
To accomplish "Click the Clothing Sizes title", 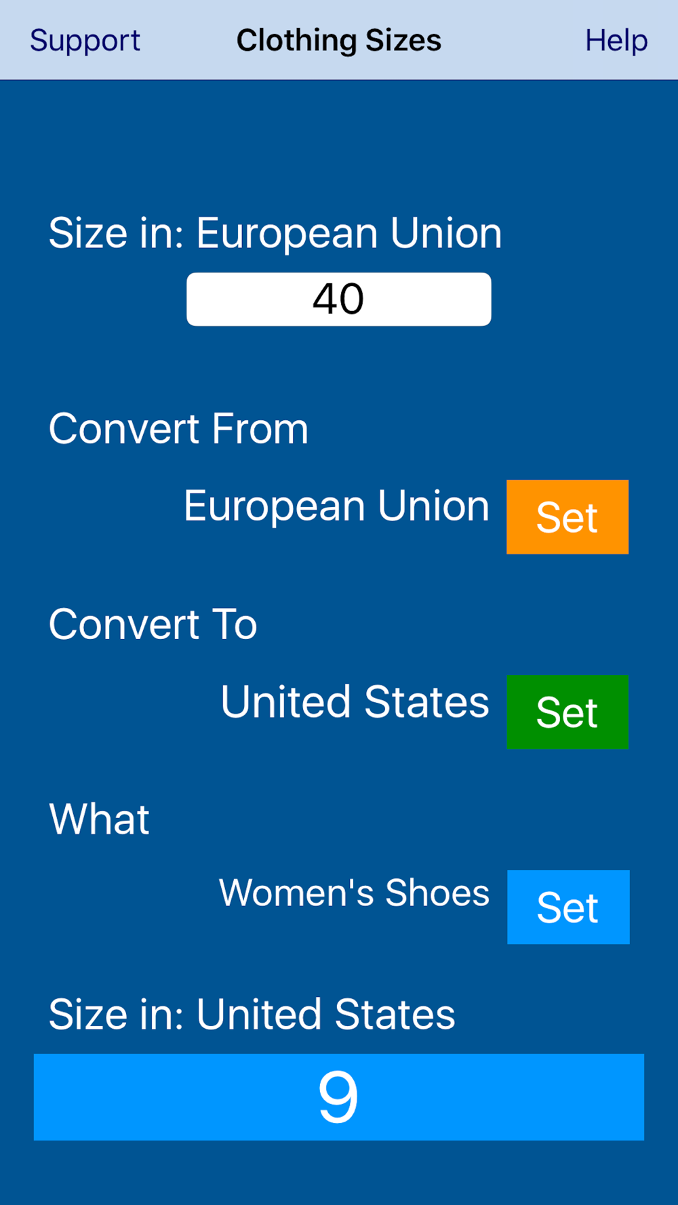I will [x=339, y=41].
